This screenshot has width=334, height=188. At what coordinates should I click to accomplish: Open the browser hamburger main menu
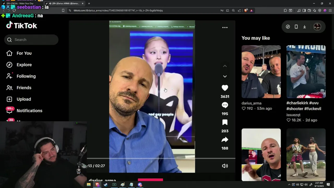330,10
